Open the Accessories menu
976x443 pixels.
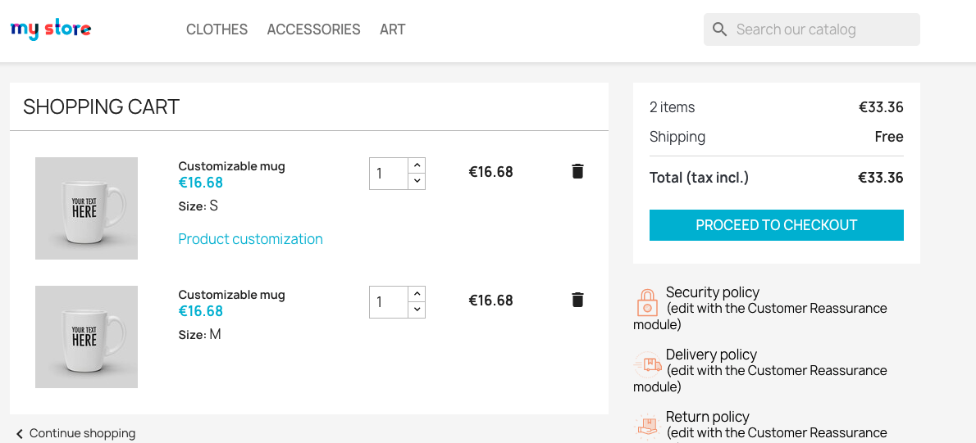coord(313,29)
